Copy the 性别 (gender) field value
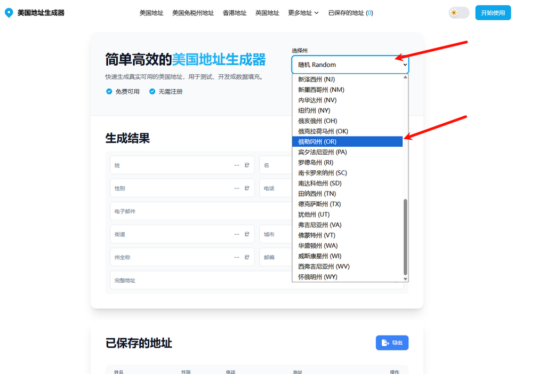This screenshot has height=374, width=546. click(x=247, y=188)
